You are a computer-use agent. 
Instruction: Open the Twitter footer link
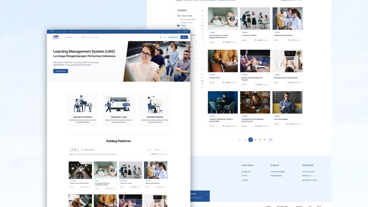point(244,176)
